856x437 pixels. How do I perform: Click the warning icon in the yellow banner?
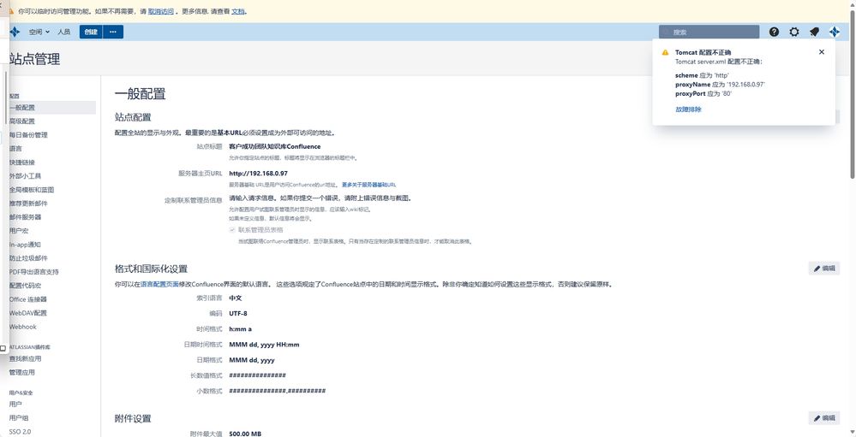coord(10,10)
